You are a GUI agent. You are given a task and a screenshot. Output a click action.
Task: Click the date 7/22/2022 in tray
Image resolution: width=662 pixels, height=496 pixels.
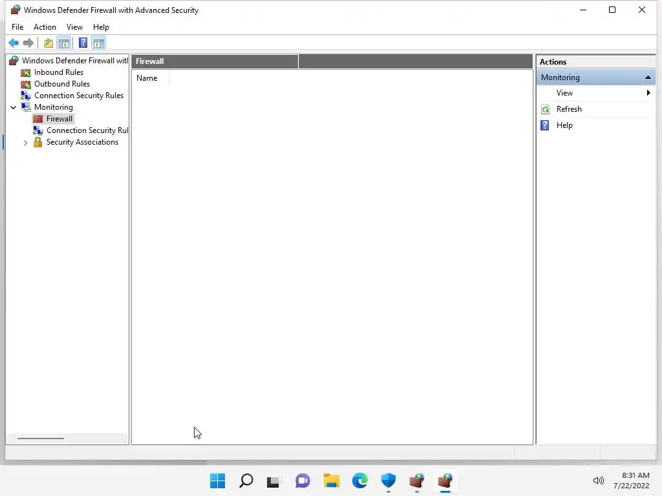click(631, 486)
